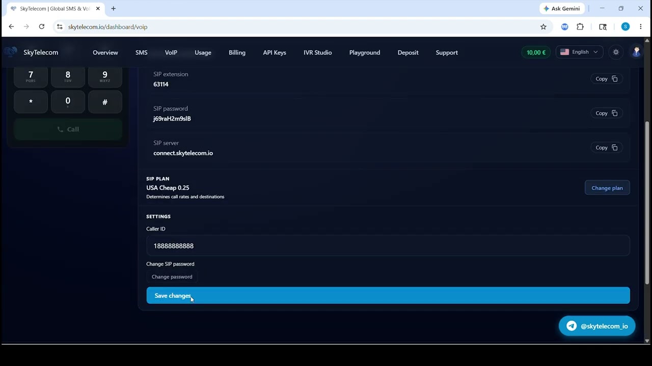Click dialpad key 8
The image size is (652, 366).
tap(68, 76)
